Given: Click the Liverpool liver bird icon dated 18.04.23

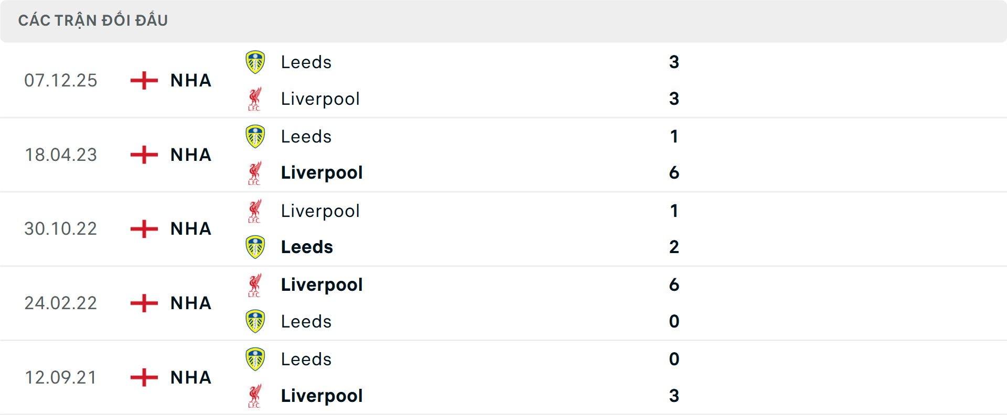Looking at the screenshot, I should click(x=255, y=173).
